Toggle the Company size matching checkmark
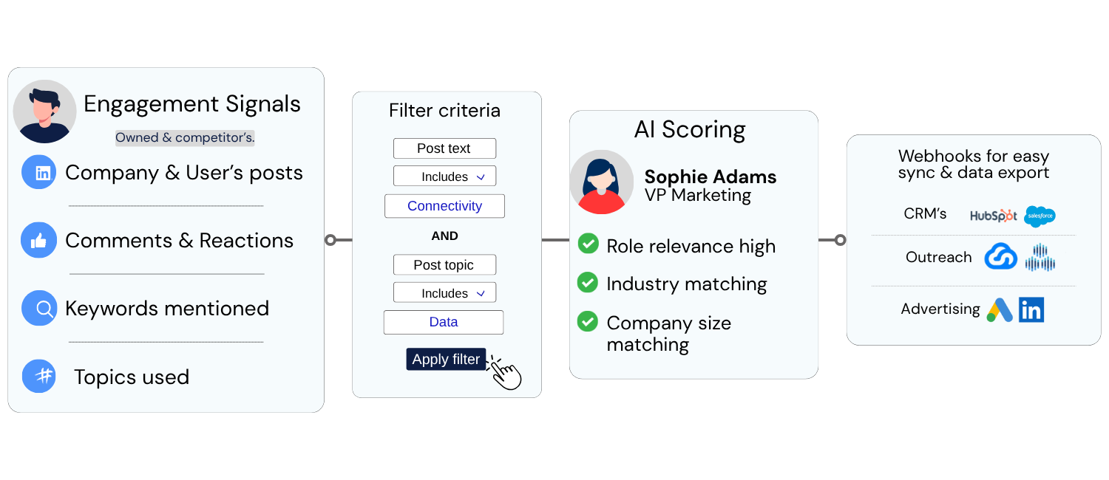1109x480 pixels. (x=588, y=321)
